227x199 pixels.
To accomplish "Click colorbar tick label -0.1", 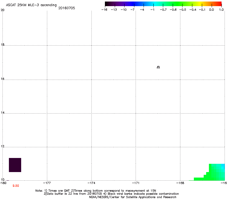I will point(202,10).
